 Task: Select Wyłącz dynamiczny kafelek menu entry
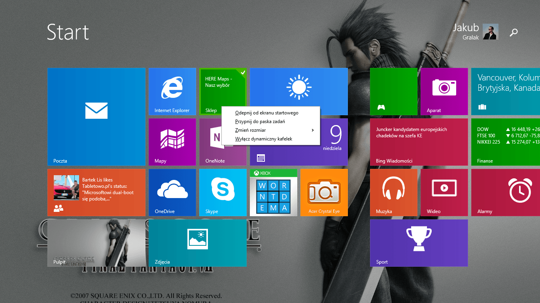tap(271, 139)
